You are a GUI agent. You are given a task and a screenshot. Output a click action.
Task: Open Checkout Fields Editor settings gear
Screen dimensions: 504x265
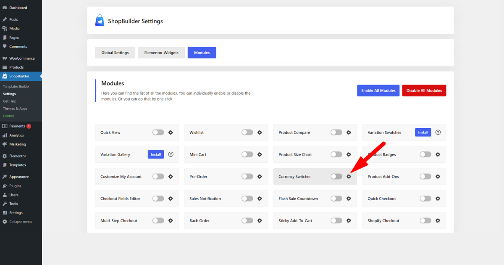tap(171, 199)
